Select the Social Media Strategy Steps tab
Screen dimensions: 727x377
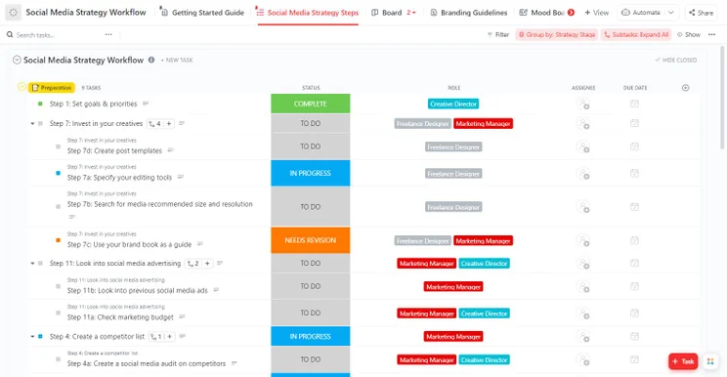(x=308, y=13)
